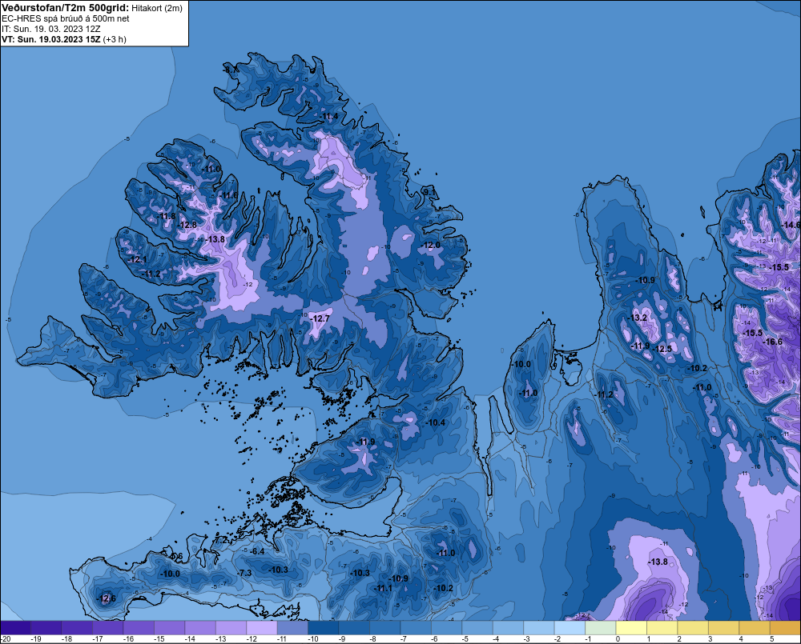Image resolution: width=801 pixels, height=644 pixels.
Task: Pick the legend swatch between -3 and -2
Action: tap(539, 628)
